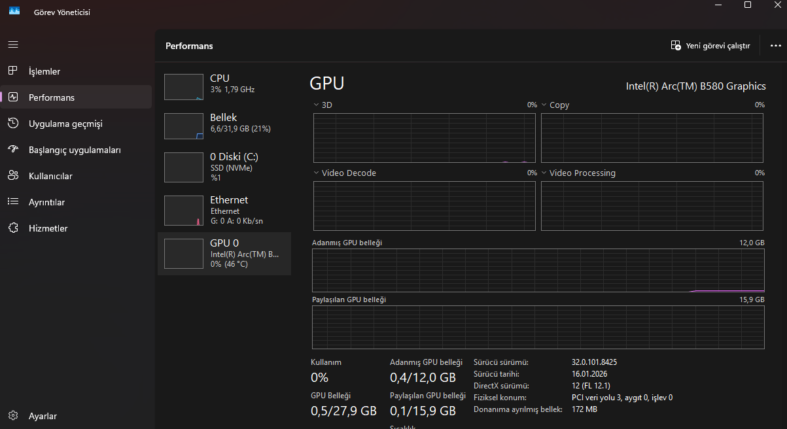Open the Copy graph engine dropdown
The height and width of the screenshot is (429, 787).
click(555, 105)
